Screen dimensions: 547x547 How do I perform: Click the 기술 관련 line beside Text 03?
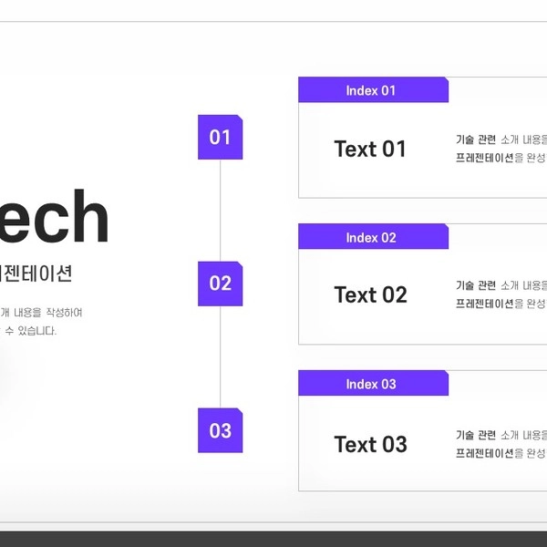pos(501,435)
